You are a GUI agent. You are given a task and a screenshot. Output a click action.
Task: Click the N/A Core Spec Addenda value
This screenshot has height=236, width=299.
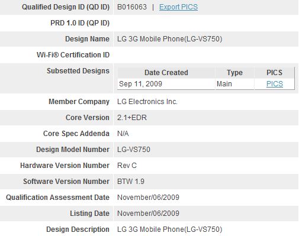point(123,134)
